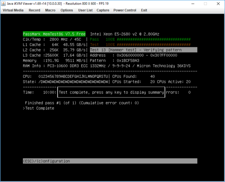The height and width of the screenshot is (182, 225).
Task: Click the Clk/Temp 2800 MHz / 45C line
Action: pyautogui.click(x=52, y=39)
